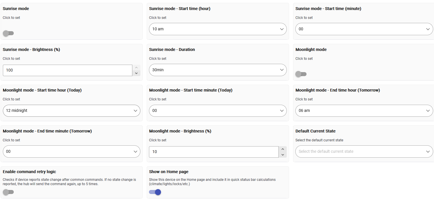Click chevron arrow on 06 am dropdown
The image size is (434, 200).
pyautogui.click(x=428, y=111)
